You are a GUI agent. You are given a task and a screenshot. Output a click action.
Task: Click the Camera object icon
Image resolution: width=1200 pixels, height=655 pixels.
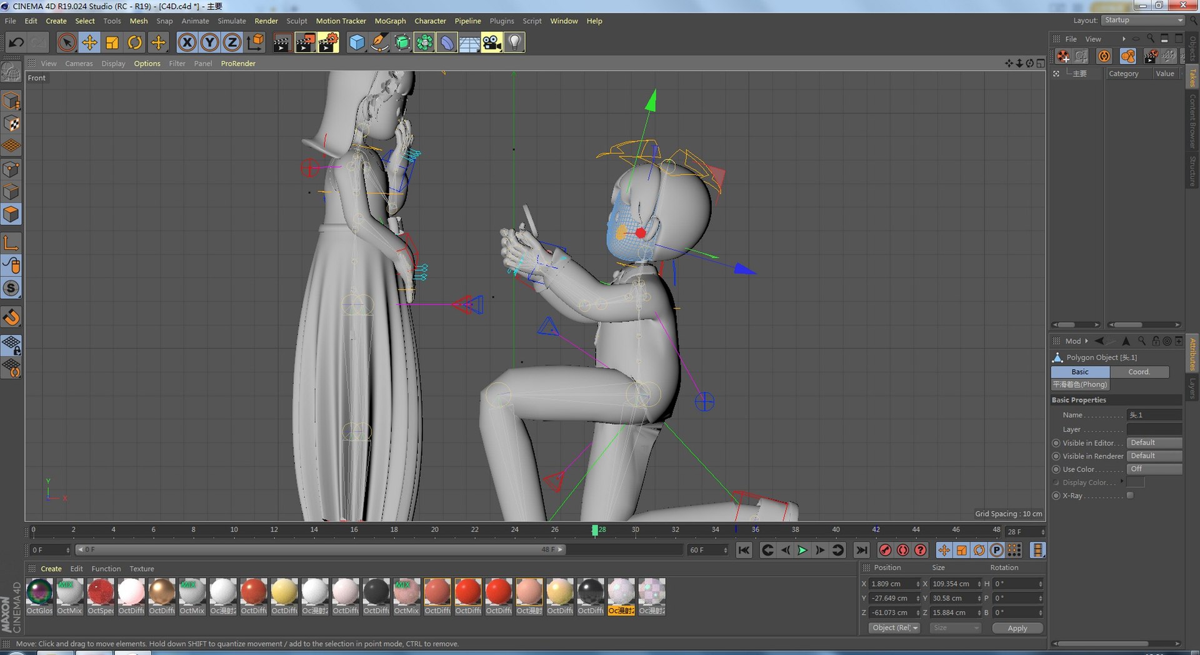click(x=492, y=42)
